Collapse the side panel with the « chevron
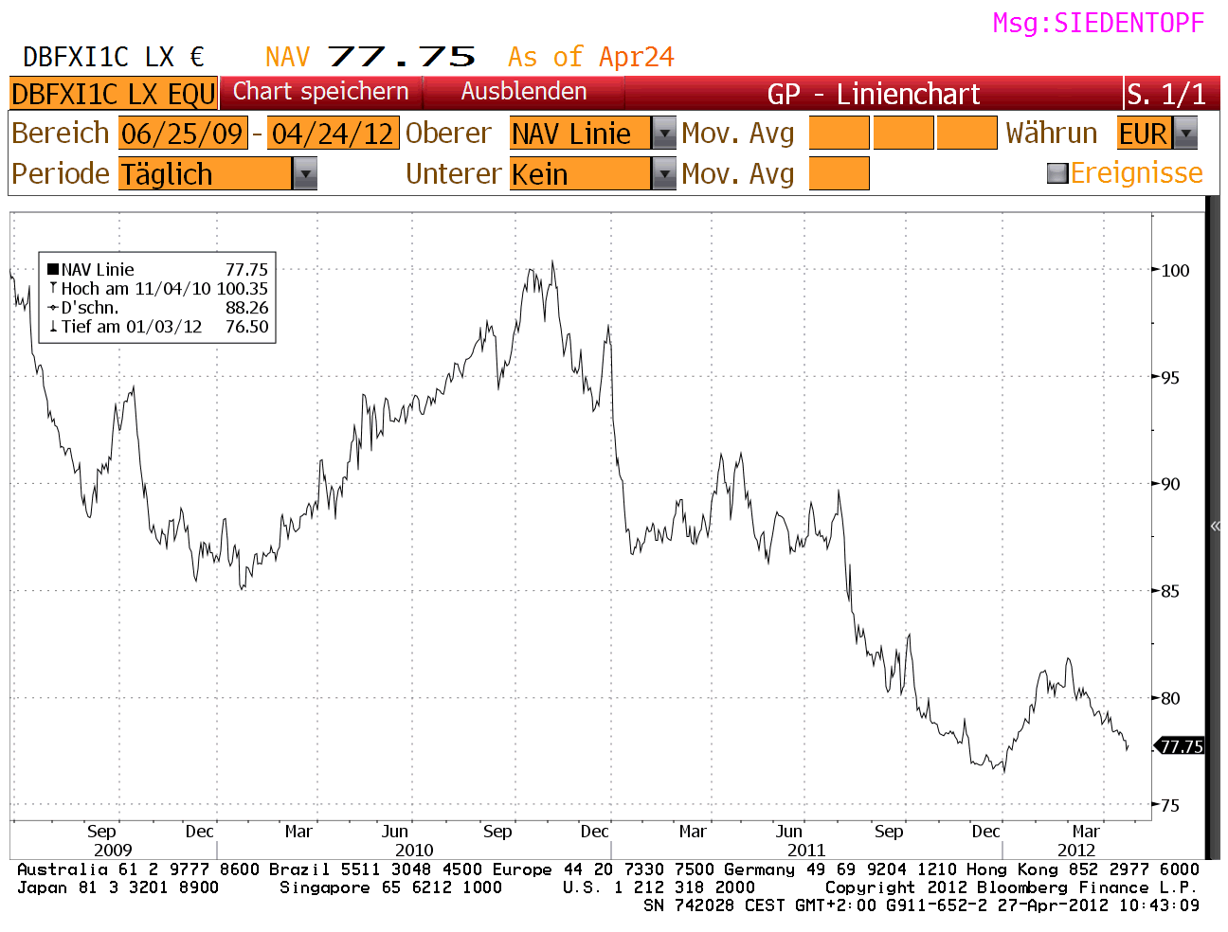This screenshot has height=932, width=1228. (x=1215, y=526)
